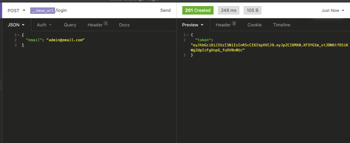This screenshot has width=350, height=143.
Task: Click the badge 3 on response Header tab
Action: (x=234, y=23)
